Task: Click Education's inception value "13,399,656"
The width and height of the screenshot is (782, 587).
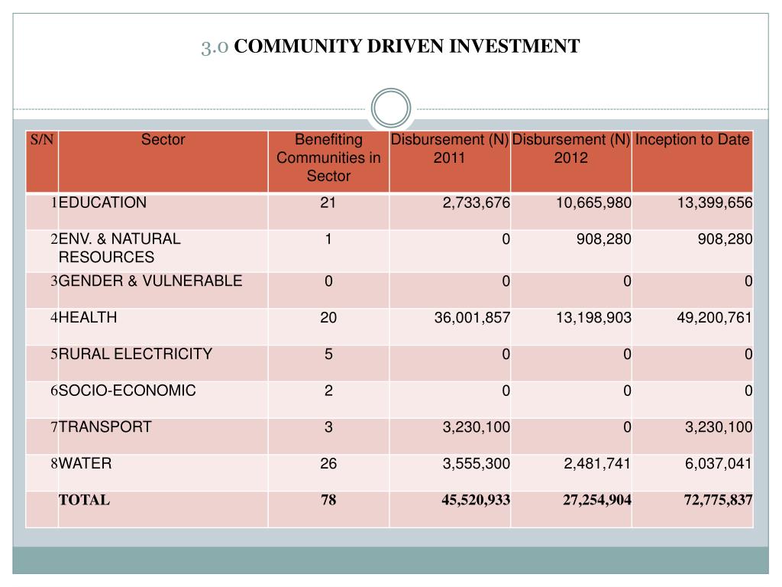Action: tap(715, 203)
